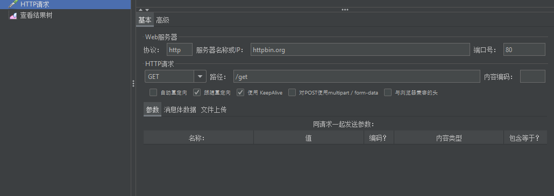Open the 查看结果树 tree node
The image size is (554, 196).
(x=36, y=16)
